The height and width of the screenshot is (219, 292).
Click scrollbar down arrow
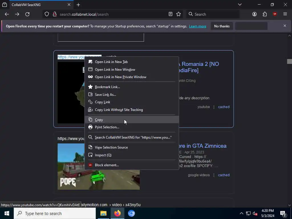tap(289, 205)
